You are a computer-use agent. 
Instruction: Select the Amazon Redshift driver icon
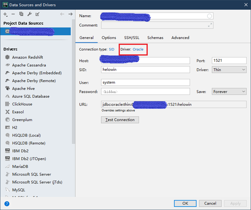(x=7, y=57)
